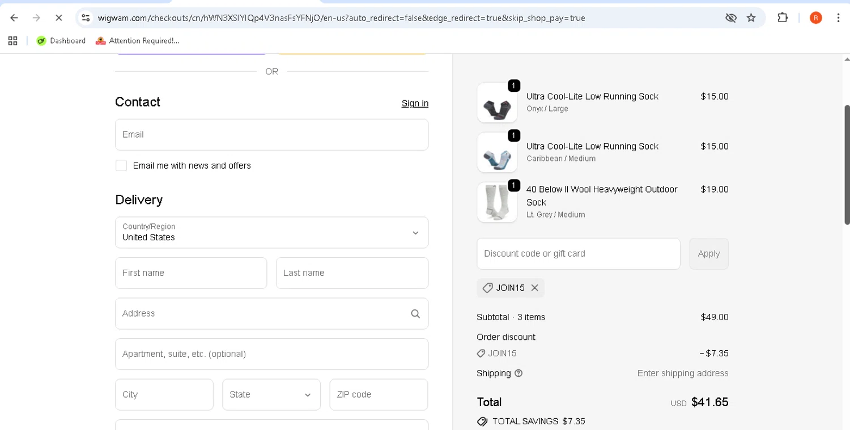850x430 pixels.
Task: Focus the Email input field
Action: (x=271, y=134)
